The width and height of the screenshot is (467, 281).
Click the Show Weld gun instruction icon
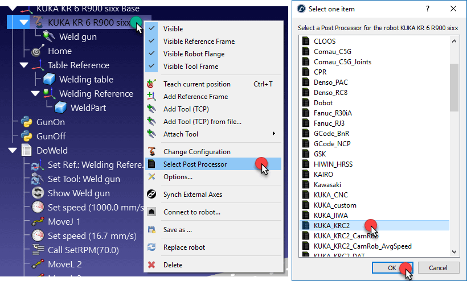(38, 193)
